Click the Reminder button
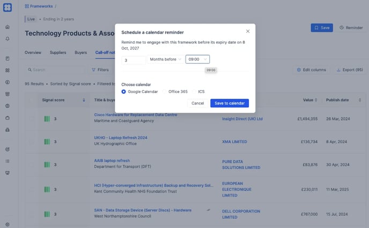 (x=351, y=28)
